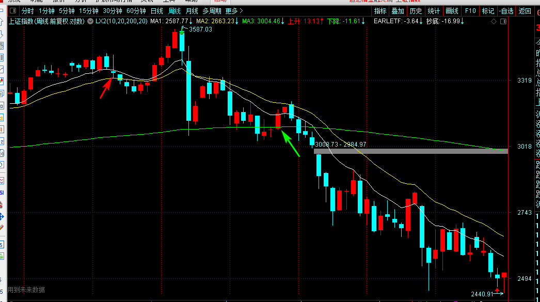The width and height of the screenshot is (540, 302).
Task: Click the 标记 mark button
Action: [488, 11]
